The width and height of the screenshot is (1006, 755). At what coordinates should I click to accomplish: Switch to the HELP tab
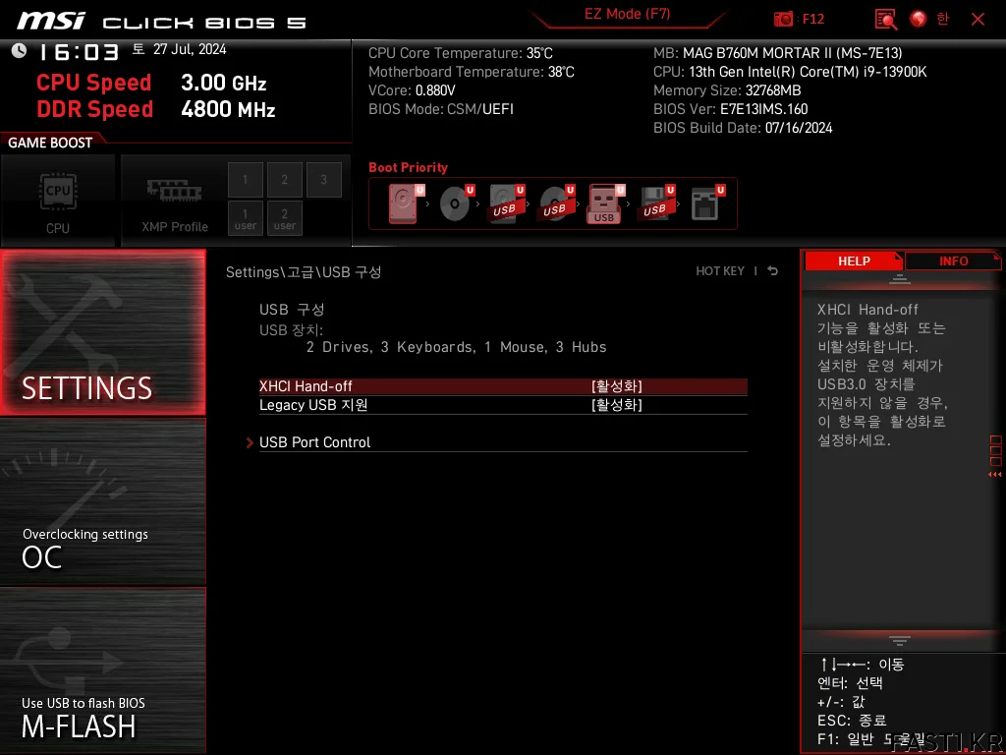pyautogui.click(x=854, y=261)
